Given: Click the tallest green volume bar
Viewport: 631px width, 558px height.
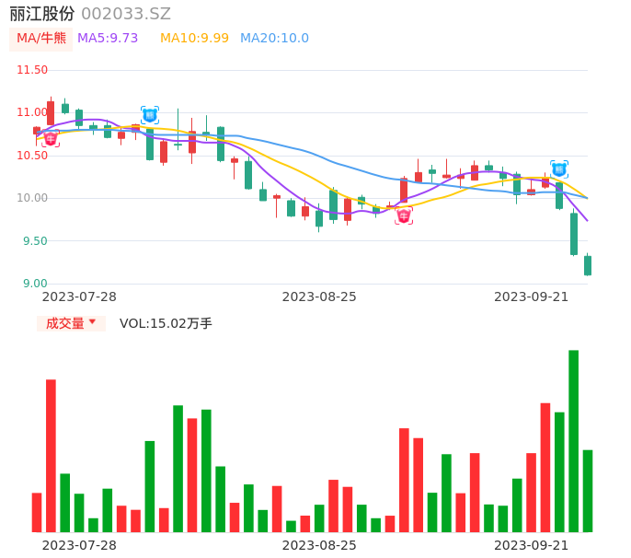Looking at the screenshot, I should [573, 440].
